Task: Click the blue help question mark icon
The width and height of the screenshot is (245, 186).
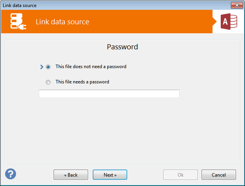Action: (x=11, y=173)
